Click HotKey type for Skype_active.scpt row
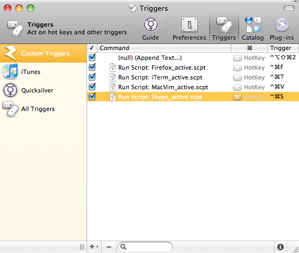This screenshot has width=299, height=253. click(x=249, y=97)
